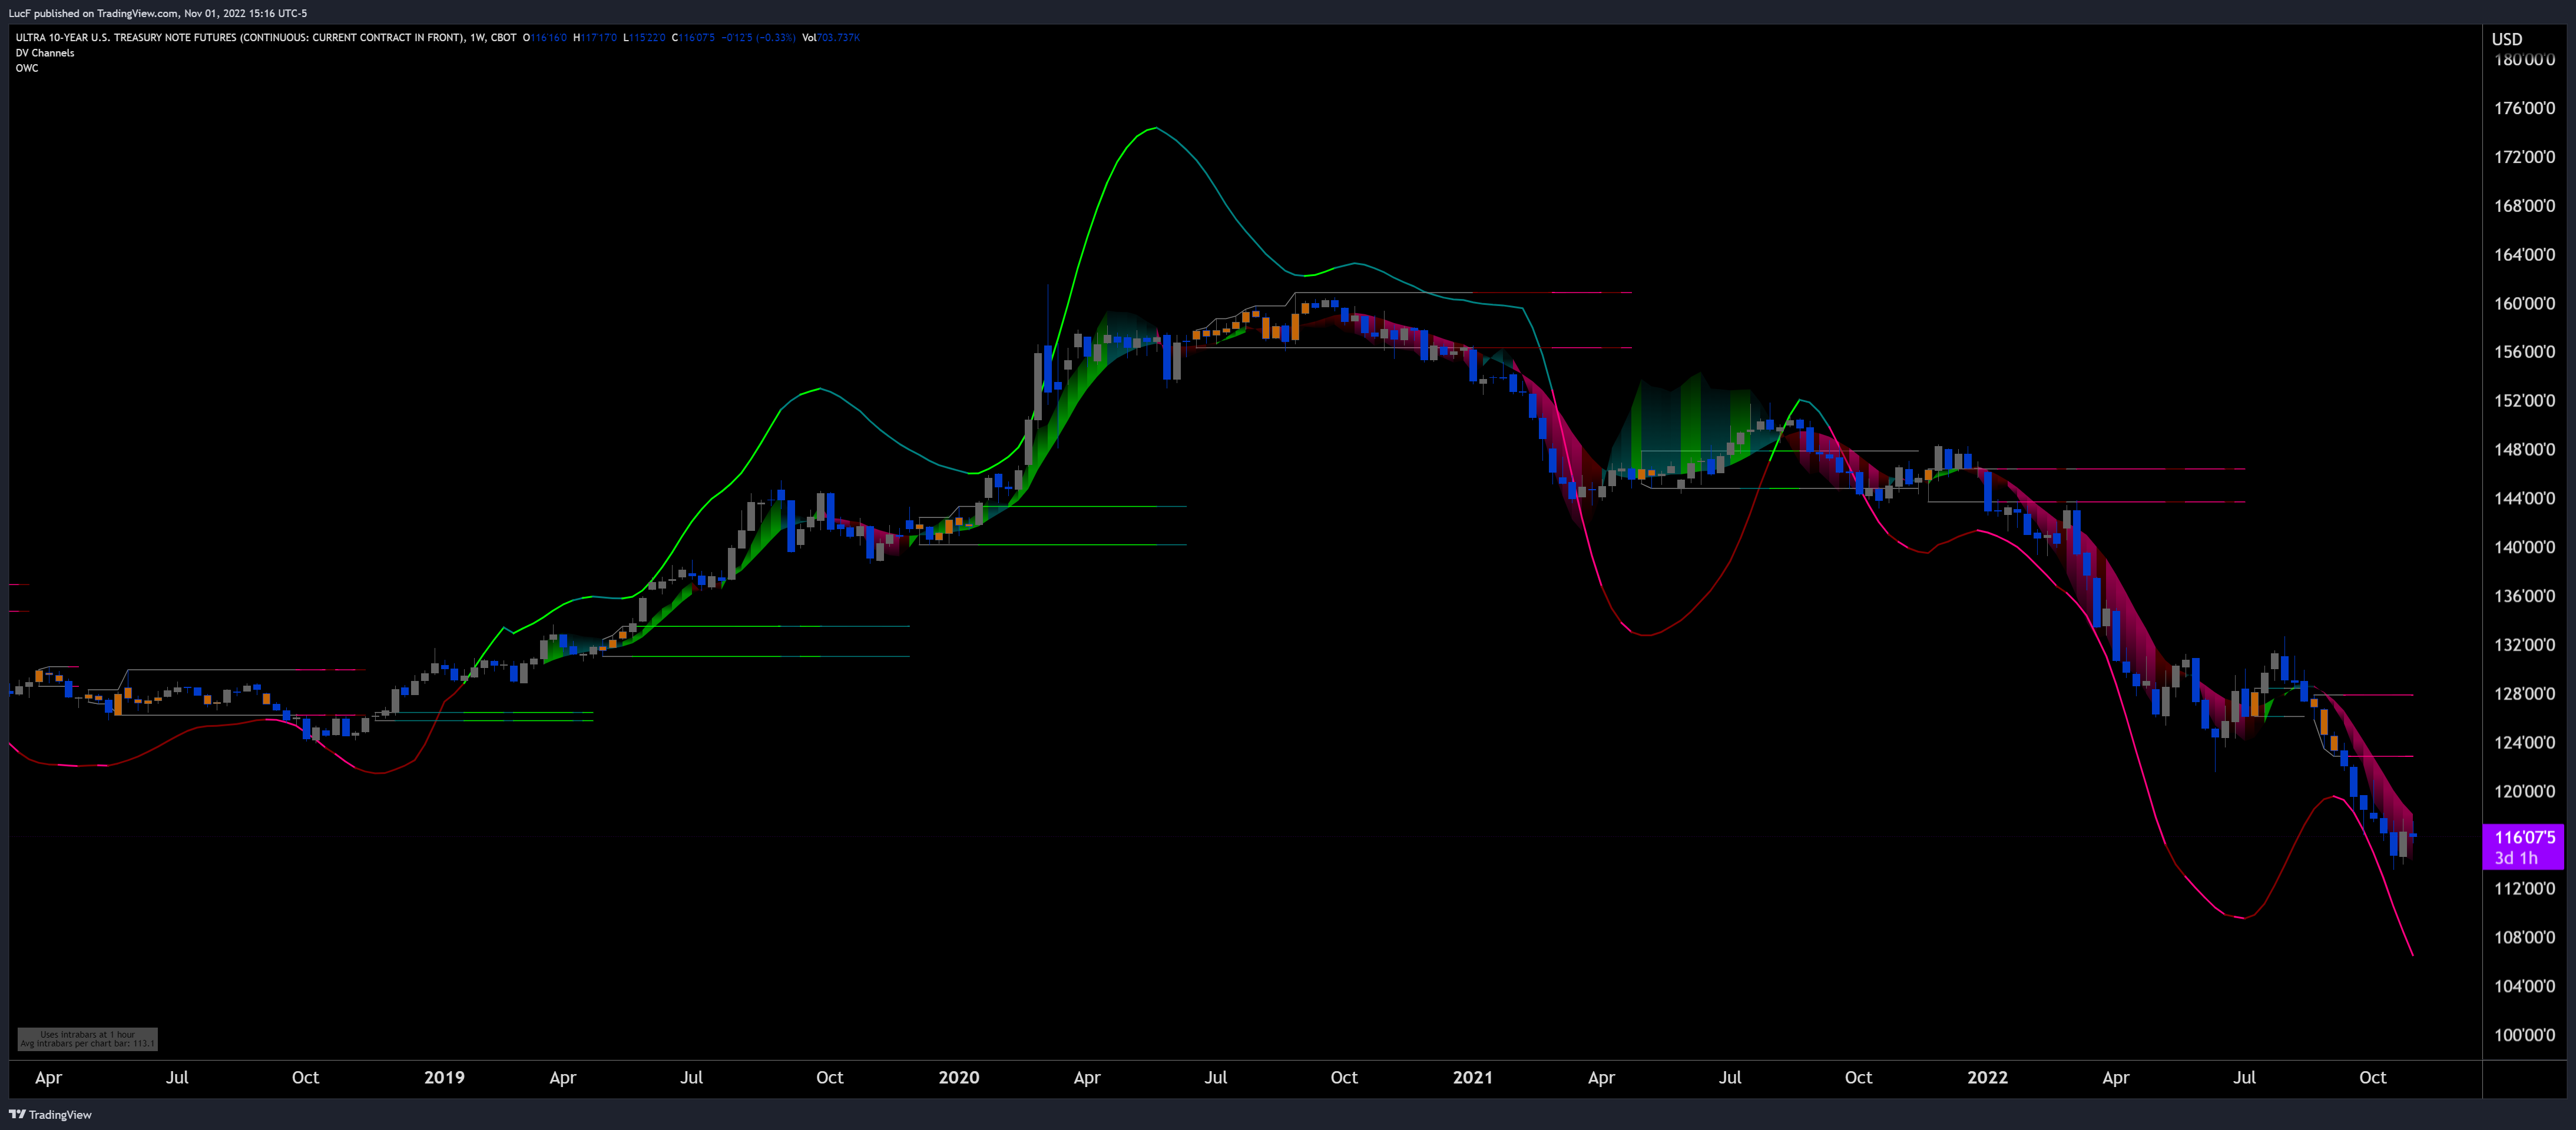Click the "2022" year label on time axis
Viewport: 2576px width, 1130px height.
(1987, 1077)
